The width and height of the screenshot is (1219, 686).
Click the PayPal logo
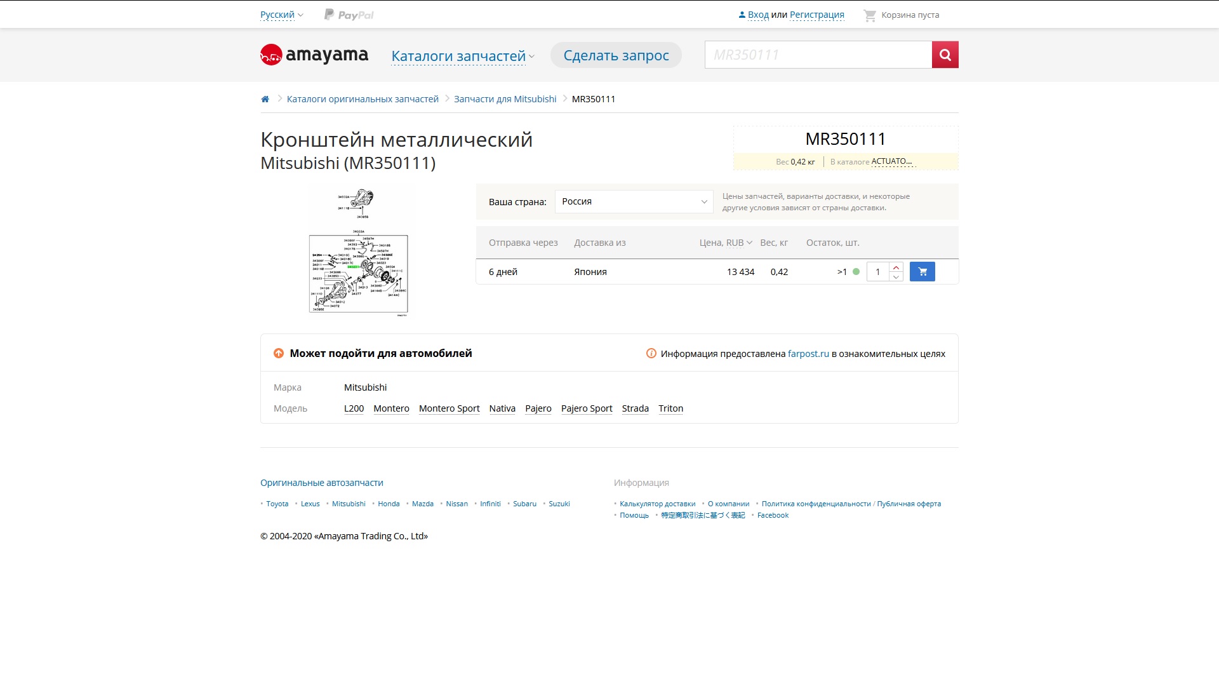349,15
